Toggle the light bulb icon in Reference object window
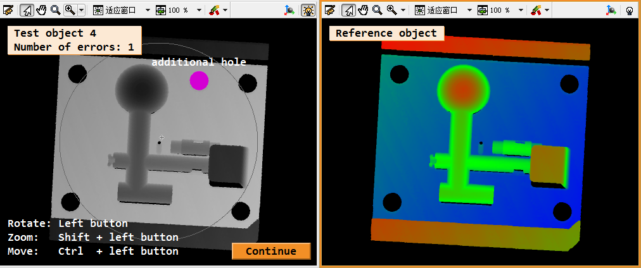641x268 pixels. [x=630, y=10]
